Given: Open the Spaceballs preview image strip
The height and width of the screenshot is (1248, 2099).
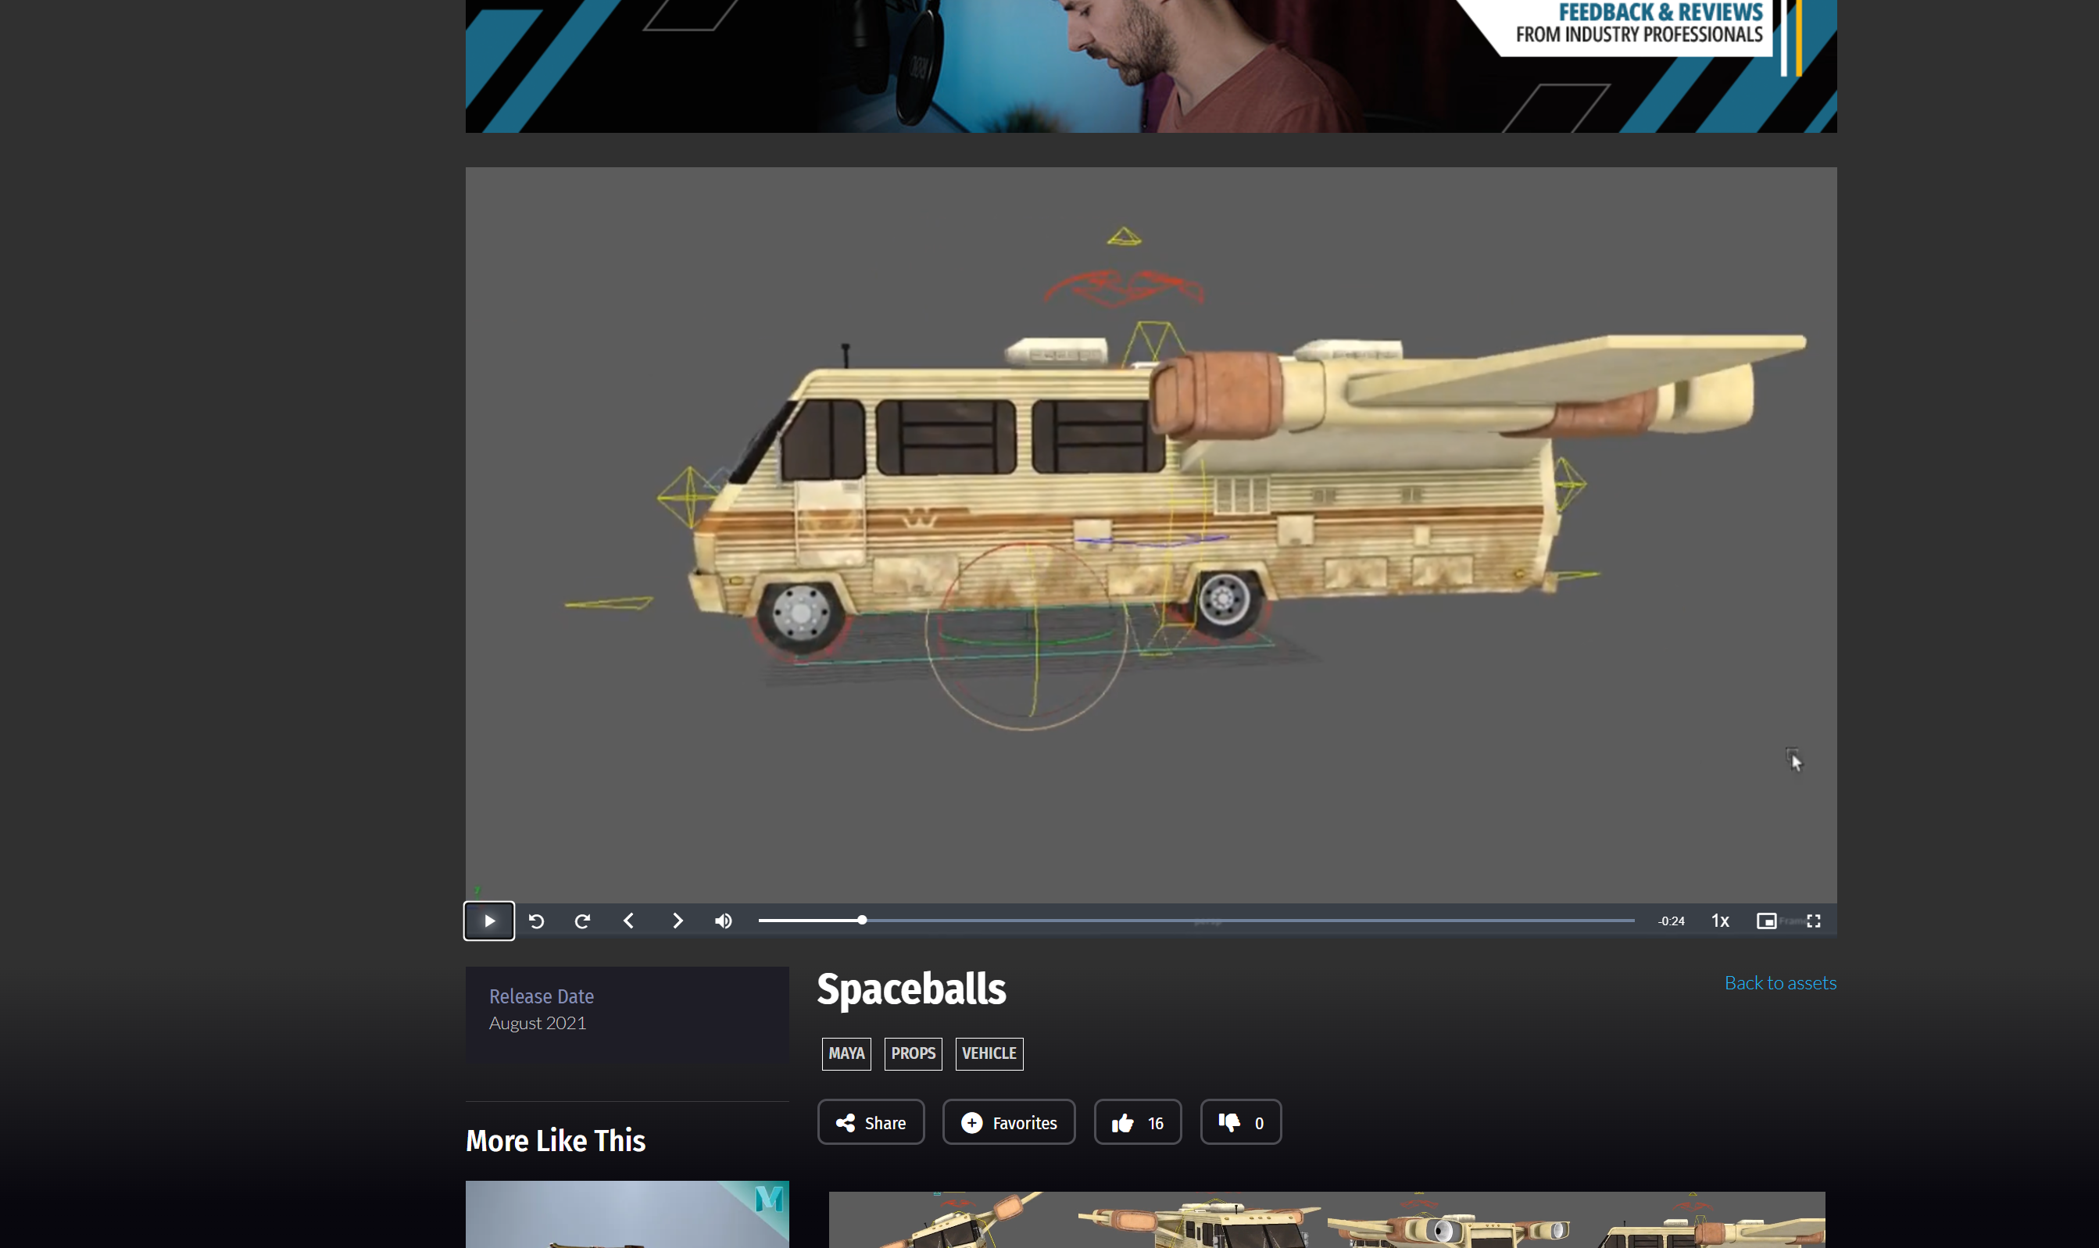Looking at the screenshot, I should click(x=1327, y=1219).
